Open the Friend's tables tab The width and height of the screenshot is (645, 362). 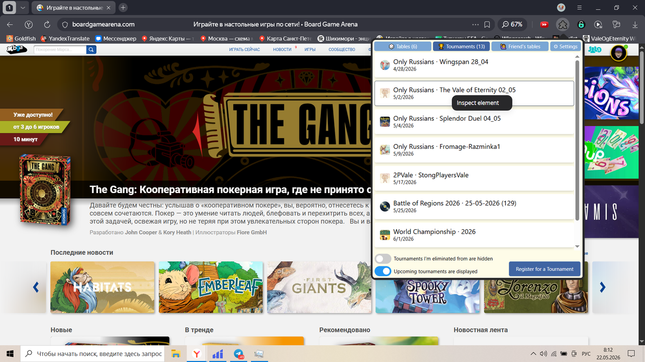520,46
